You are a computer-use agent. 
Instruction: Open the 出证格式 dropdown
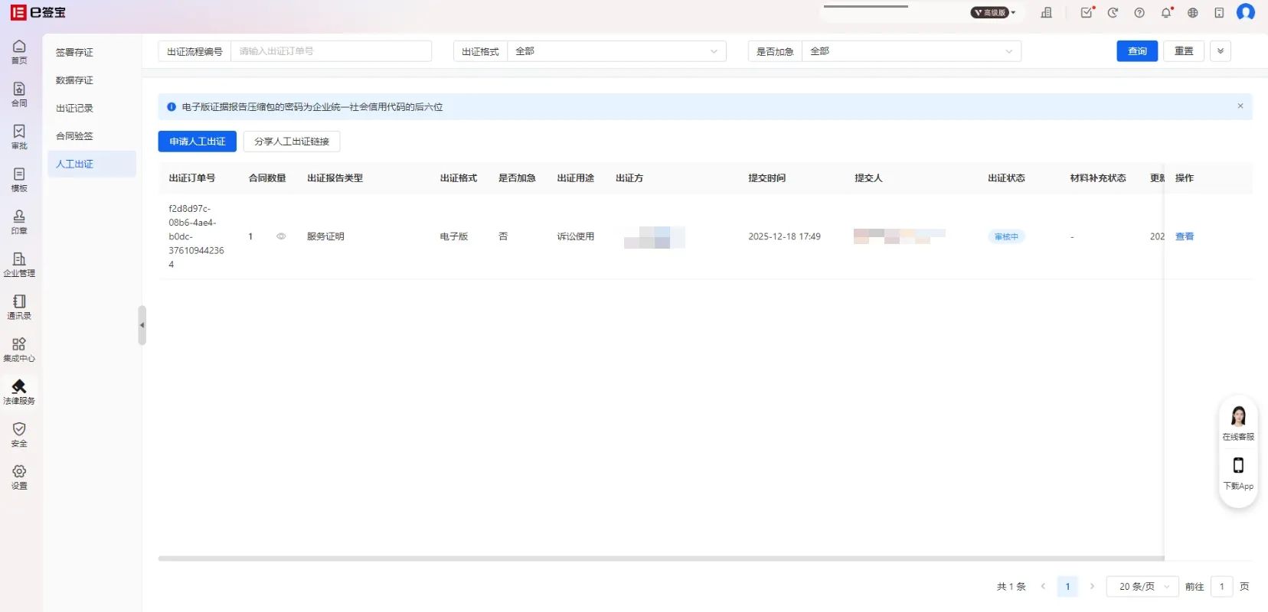pyautogui.click(x=617, y=51)
